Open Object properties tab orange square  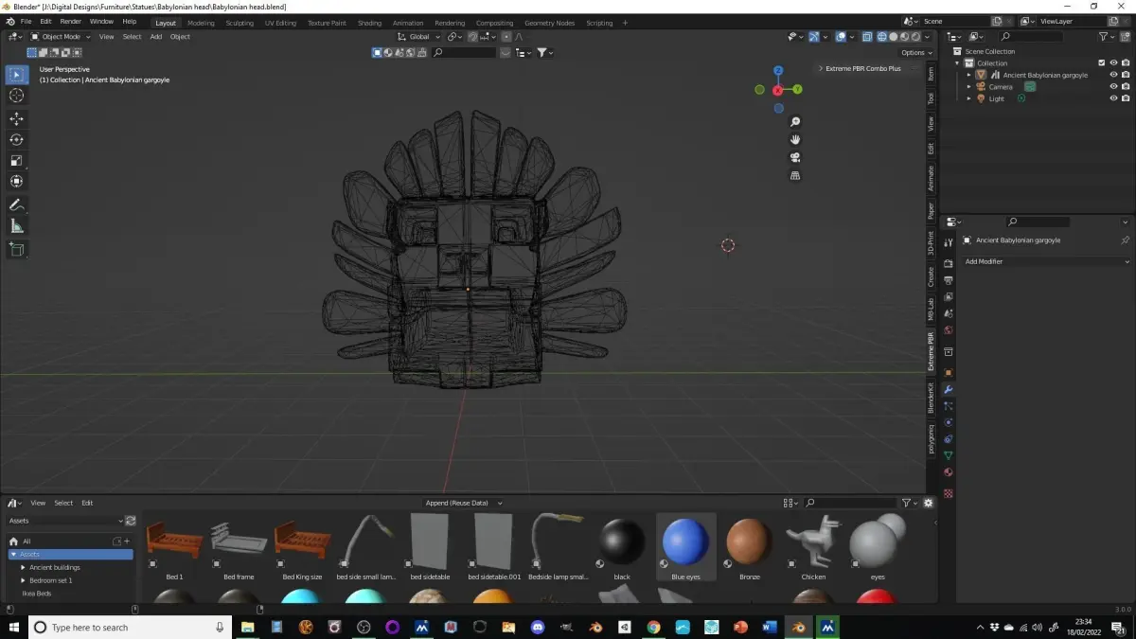[x=948, y=373]
